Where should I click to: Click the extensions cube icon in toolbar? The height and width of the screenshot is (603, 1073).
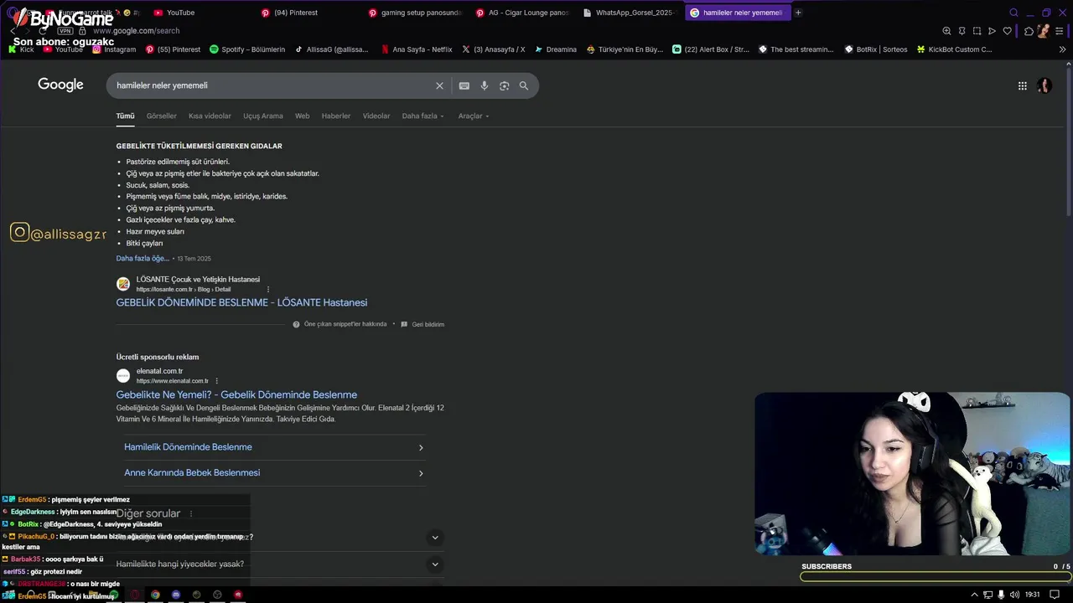coord(1029,31)
